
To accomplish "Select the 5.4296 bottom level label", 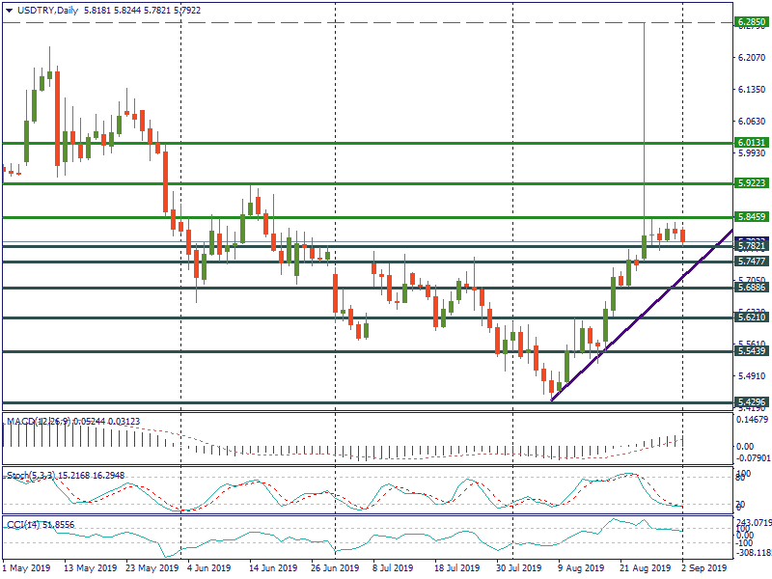I will tap(751, 401).
